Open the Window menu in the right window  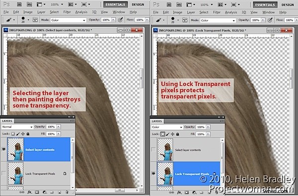[268, 12]
